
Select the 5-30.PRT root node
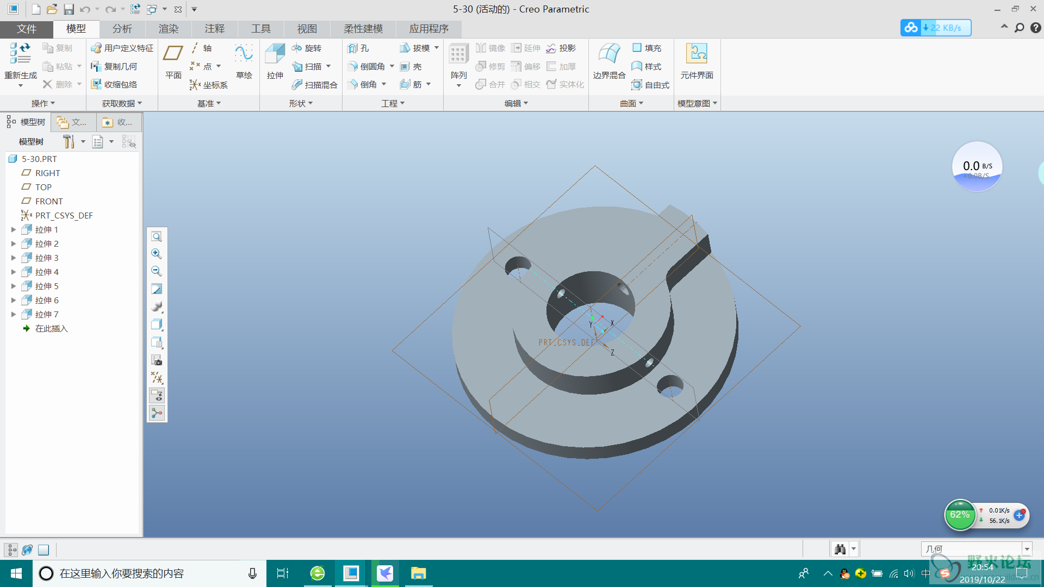(x=33, y=159)
